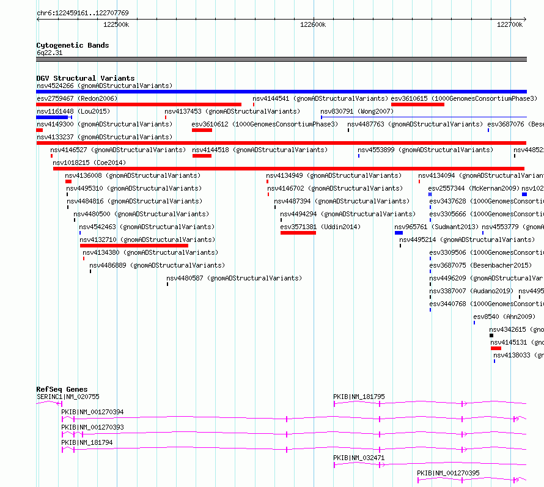This screenshot has width=544, height=487.
Task: Select nsv4133237 variant label
Action: [105, 137]
